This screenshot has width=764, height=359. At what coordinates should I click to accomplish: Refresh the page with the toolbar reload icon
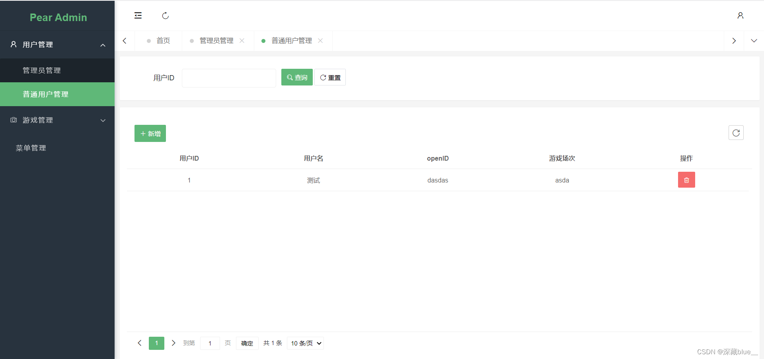coord(165,16)
